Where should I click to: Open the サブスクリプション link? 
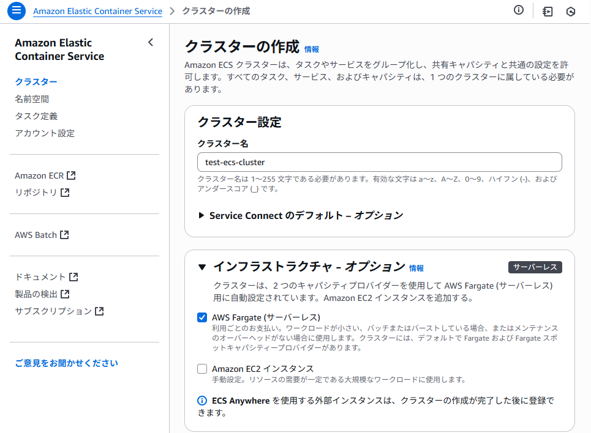click(53, 311)
